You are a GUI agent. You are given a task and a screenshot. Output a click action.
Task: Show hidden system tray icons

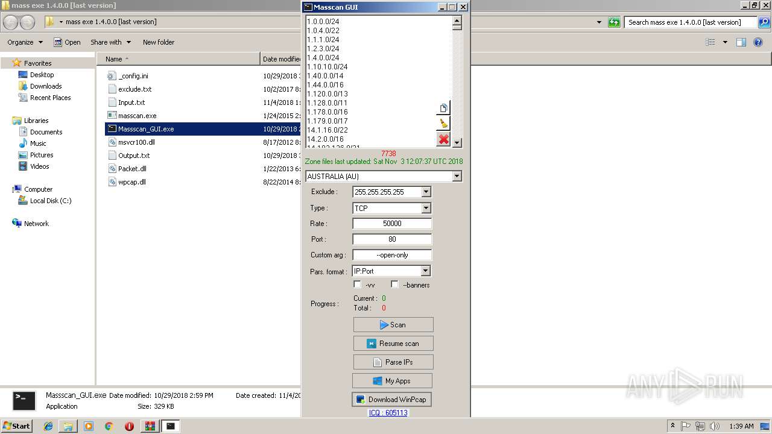(673, 426)
